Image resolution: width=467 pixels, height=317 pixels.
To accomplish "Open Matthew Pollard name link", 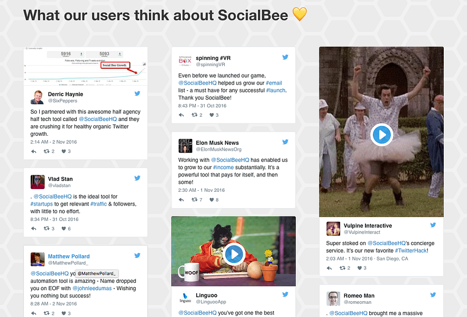I will (x=69, y=256).
